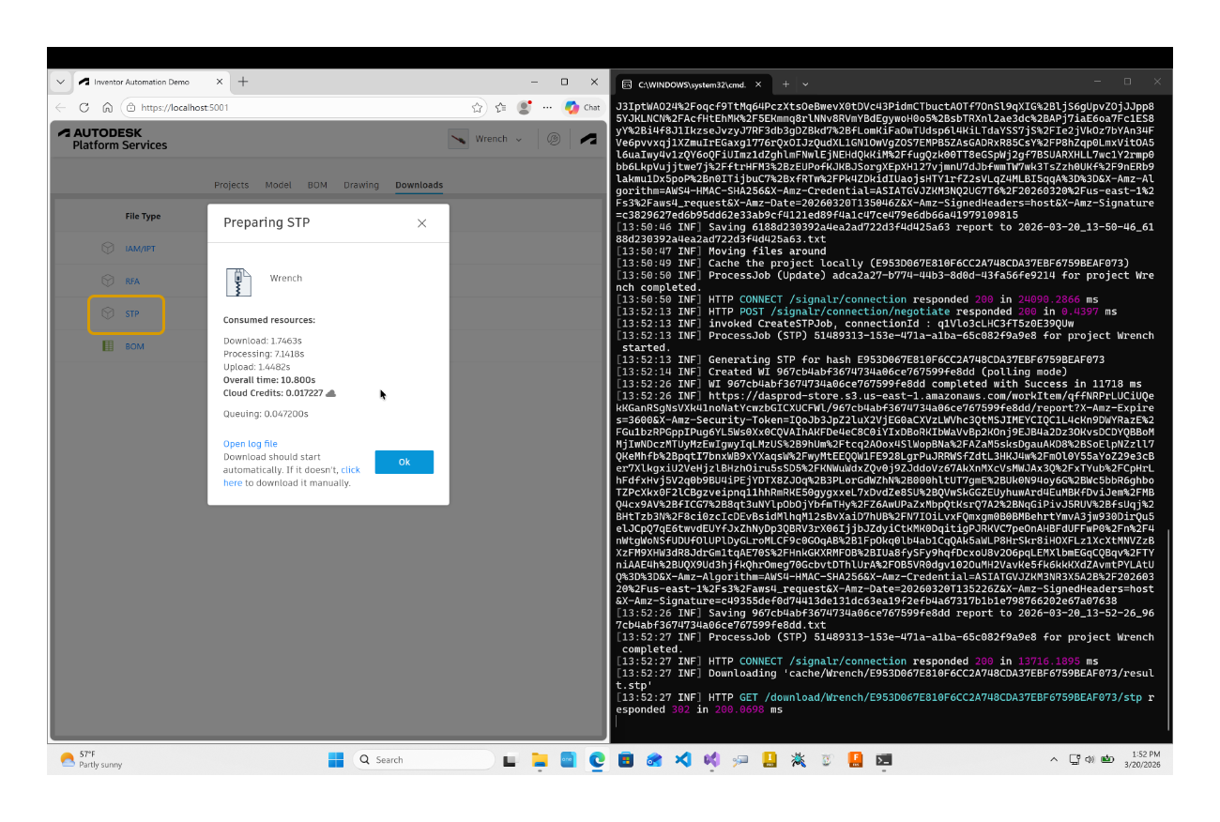This screenshot has width=1220, height=822.
Task: Click the terminal window scrollbar
Action: pyautogui.click(x=1168, y=619)
